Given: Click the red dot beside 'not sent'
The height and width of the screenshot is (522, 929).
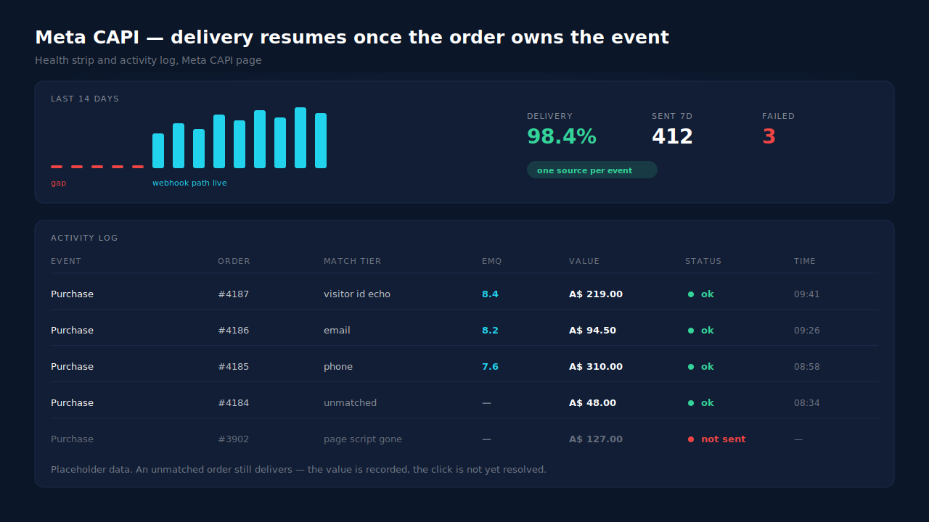Looking at the screenshot, I should point(691,439).
